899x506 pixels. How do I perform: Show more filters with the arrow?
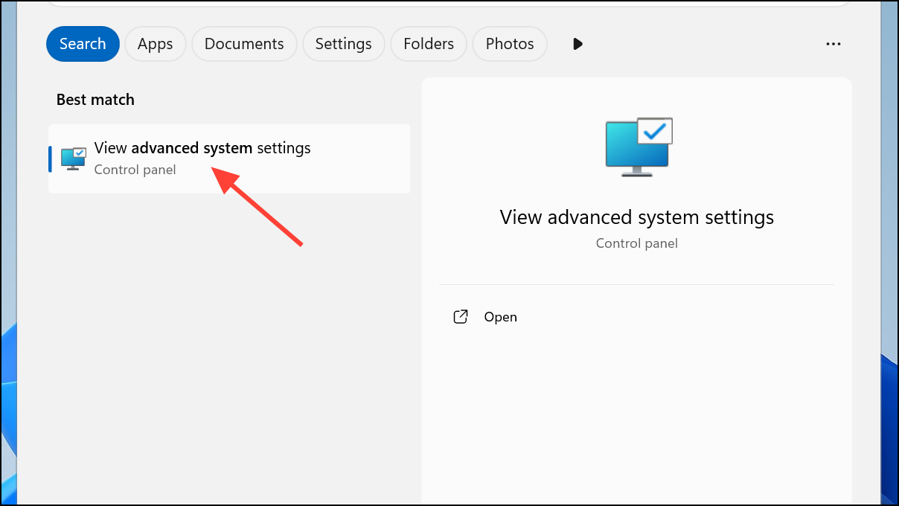click(x=578, y=44)
